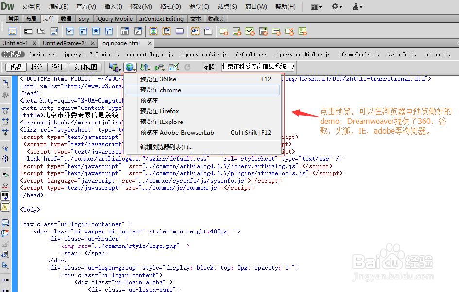Open related file jquery.cookie.js

(x=204, y=55)
